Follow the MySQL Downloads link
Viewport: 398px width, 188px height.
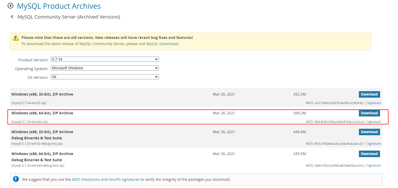(x=162, y=44)
